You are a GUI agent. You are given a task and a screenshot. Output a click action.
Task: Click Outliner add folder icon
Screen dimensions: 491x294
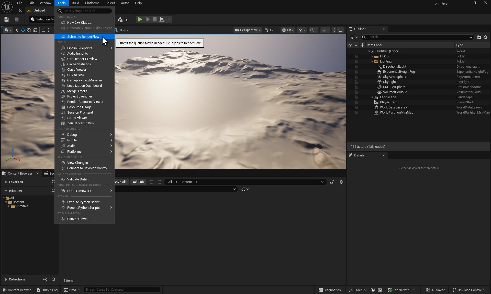479,37
